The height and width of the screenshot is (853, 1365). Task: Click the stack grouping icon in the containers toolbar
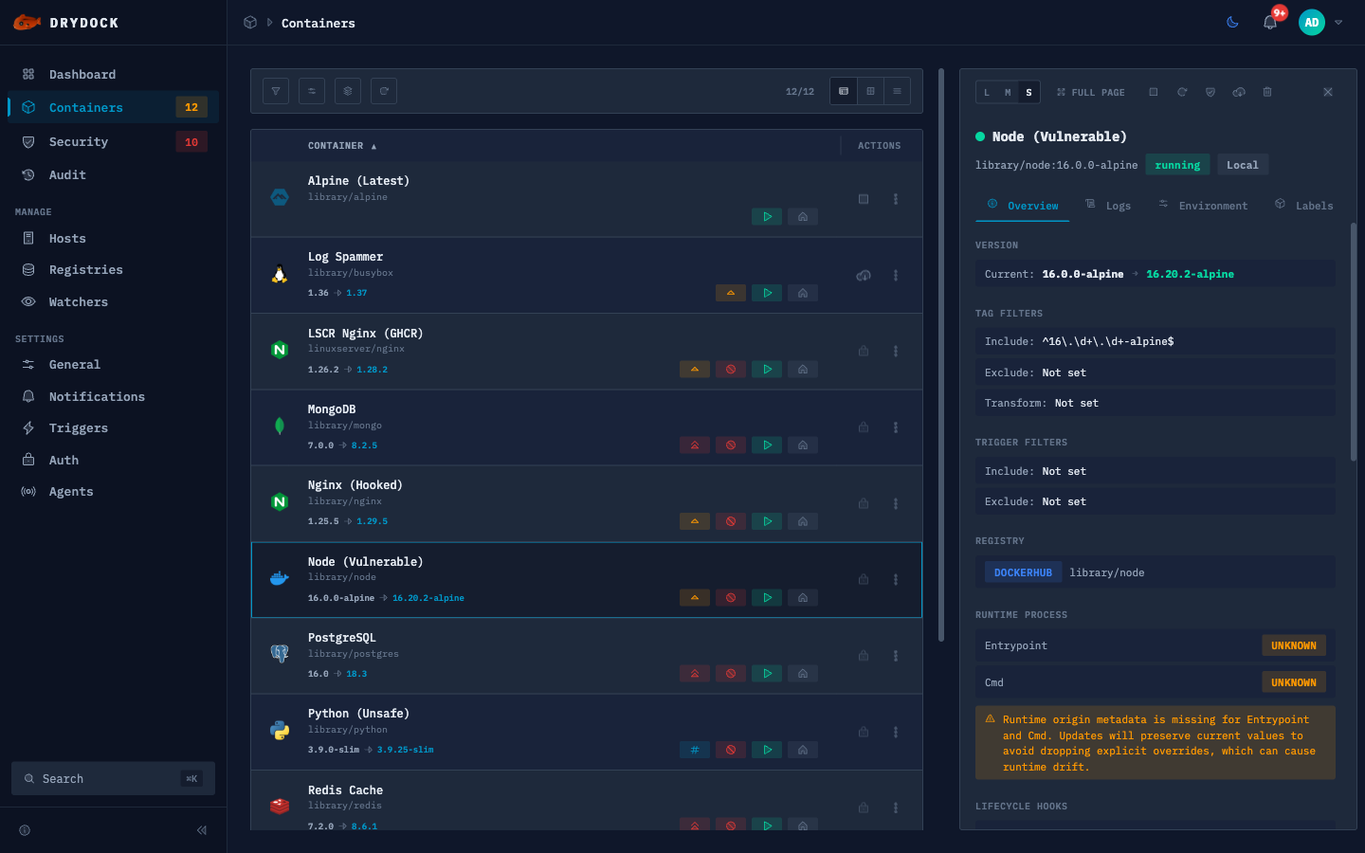point(348,91)
